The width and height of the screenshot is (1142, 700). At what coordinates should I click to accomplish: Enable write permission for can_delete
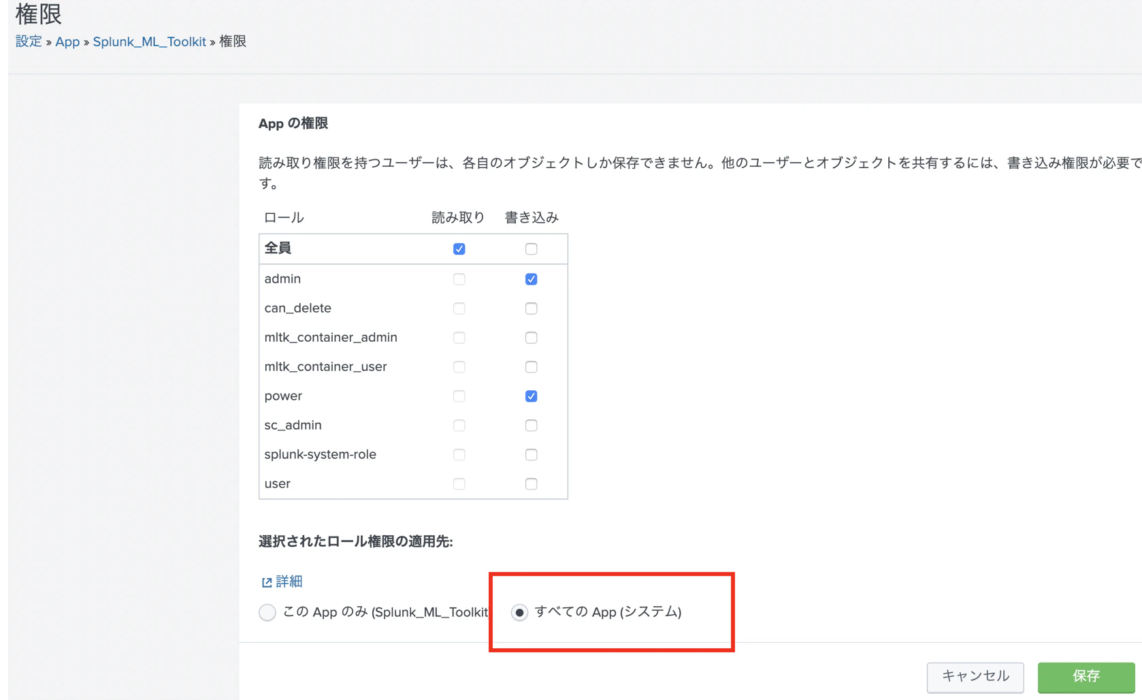532,308
